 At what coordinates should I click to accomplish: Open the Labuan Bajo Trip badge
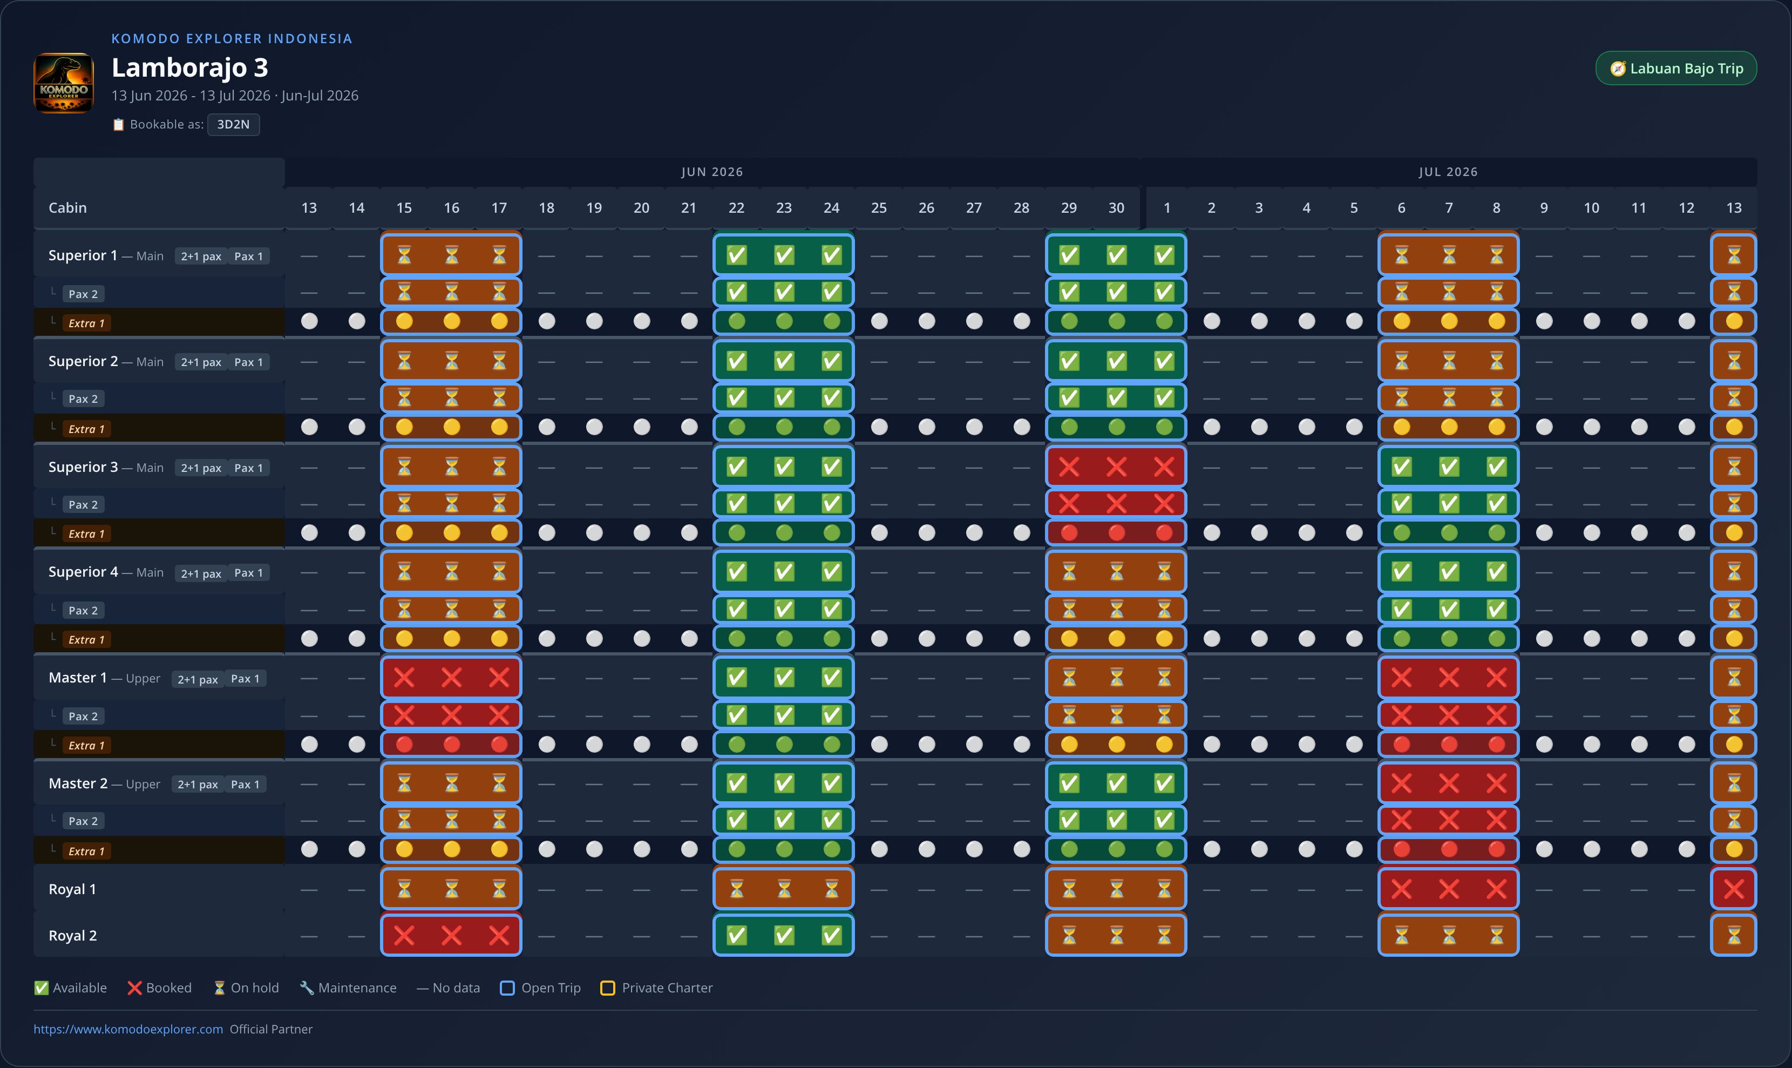(x=1676, y=69)
